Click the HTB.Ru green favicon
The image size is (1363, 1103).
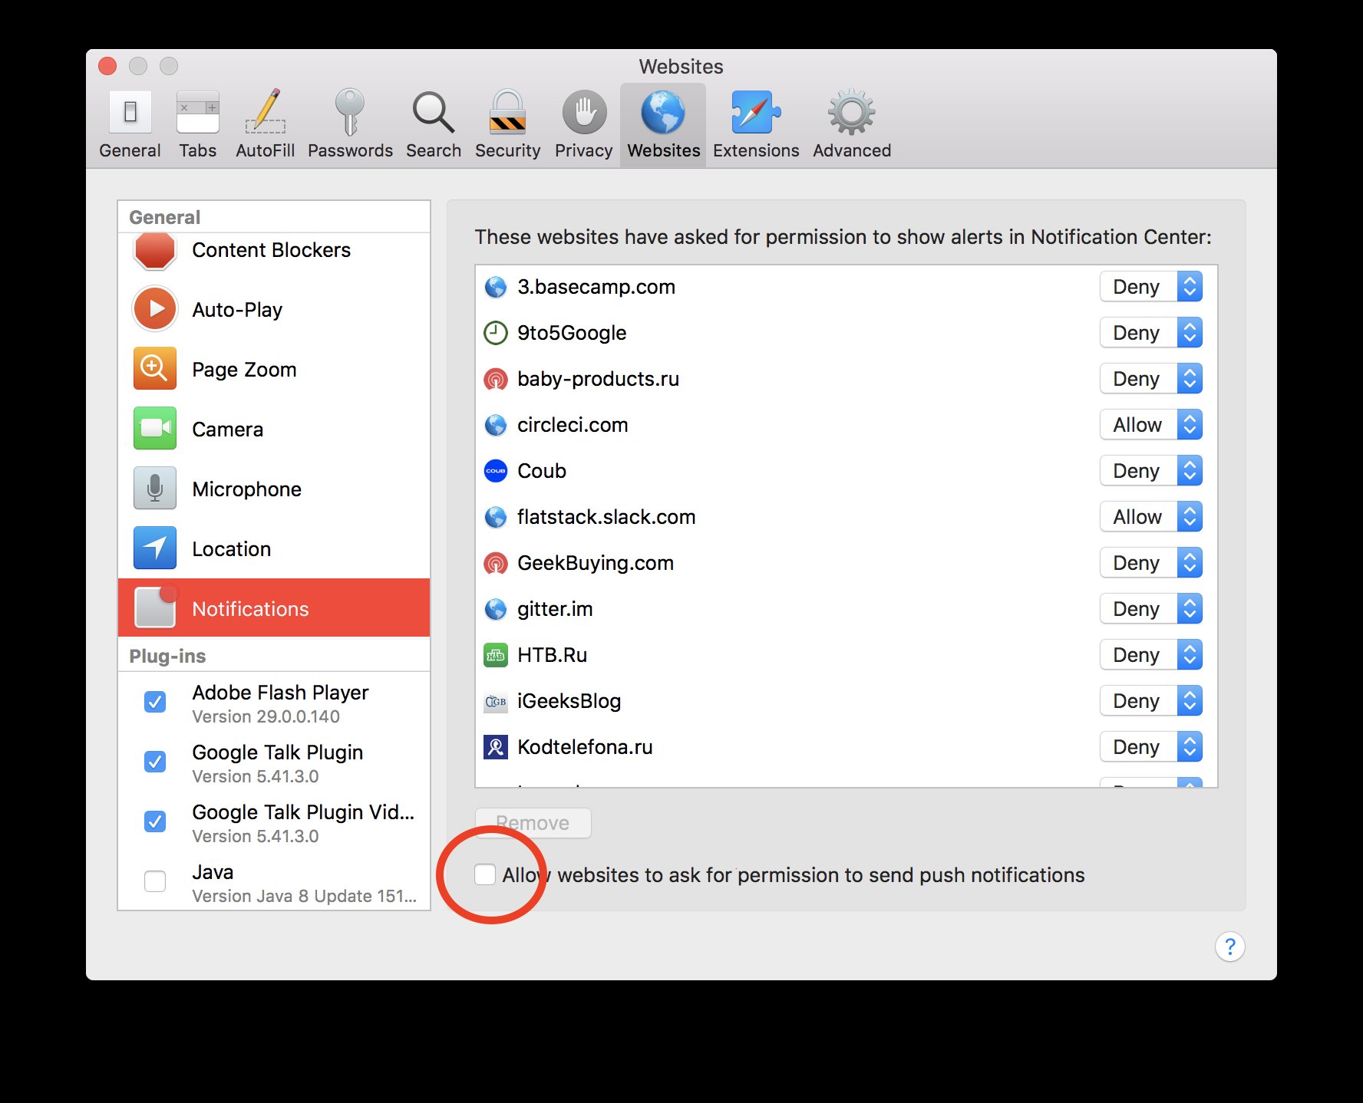pos(496,655)
